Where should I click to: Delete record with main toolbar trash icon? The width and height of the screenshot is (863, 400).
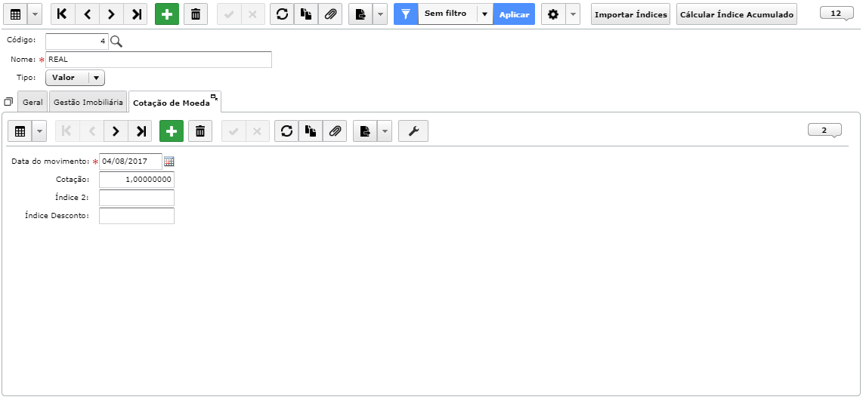[196, 15]
